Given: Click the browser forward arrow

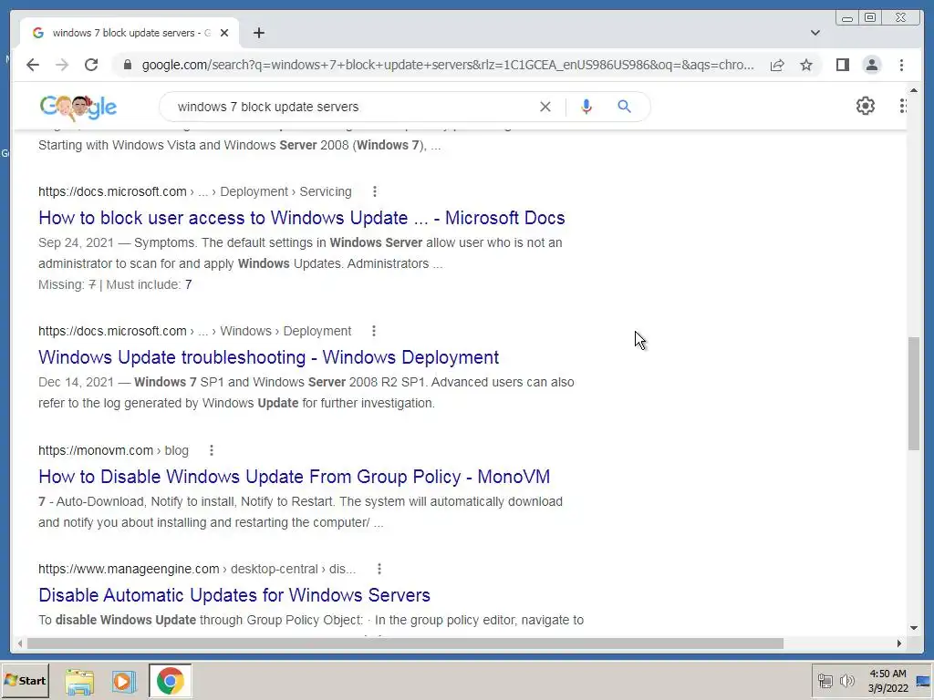Looking at the screenshot, I should [62, 65].
